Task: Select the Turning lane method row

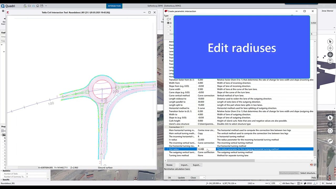Action: (239, 155)
